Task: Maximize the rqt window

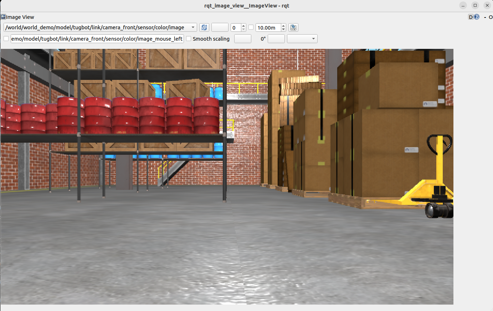Action: click(x=475, y=5)
